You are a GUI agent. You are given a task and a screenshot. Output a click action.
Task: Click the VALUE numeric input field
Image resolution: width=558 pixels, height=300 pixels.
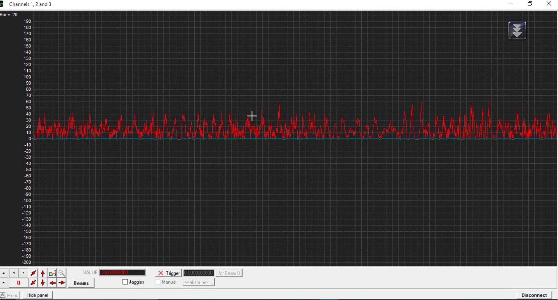(122, 272)
